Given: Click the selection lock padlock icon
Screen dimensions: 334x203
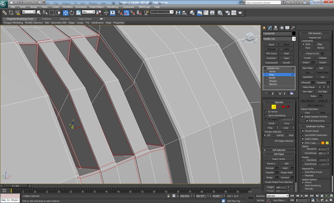Looking at the screenshot, I should [x=168, y=196].
